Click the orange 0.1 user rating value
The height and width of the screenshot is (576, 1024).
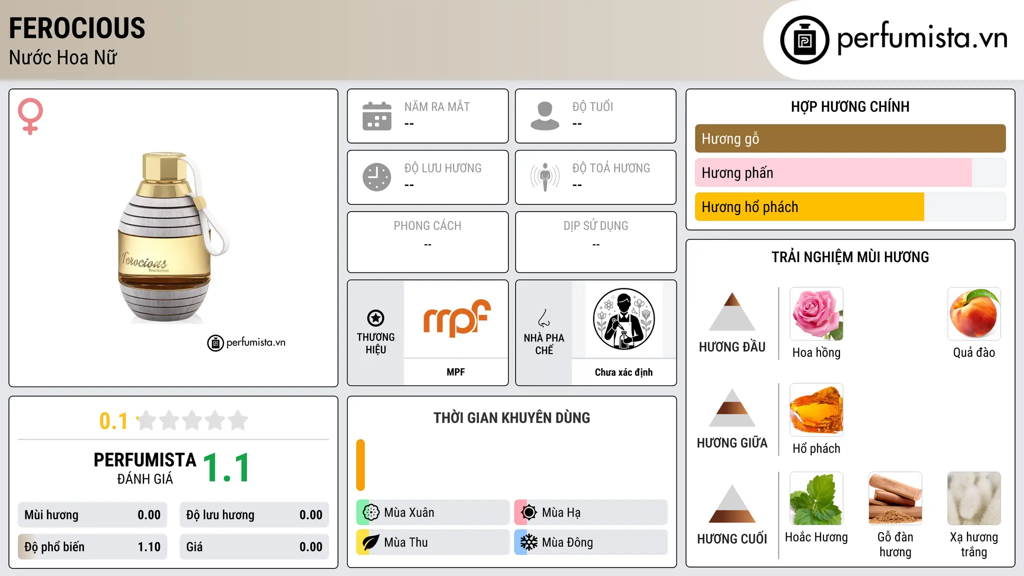click(x=113, y=421)
